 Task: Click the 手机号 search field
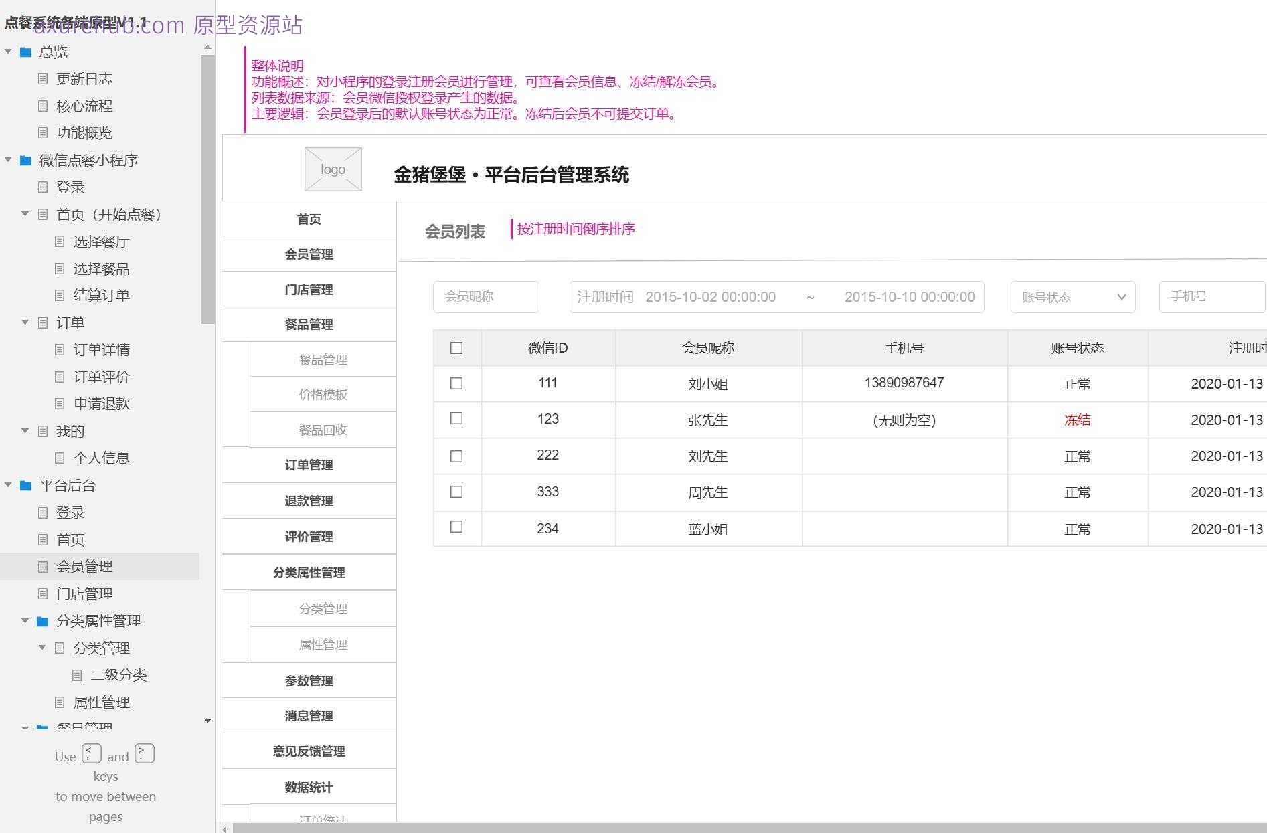[1212, 297]
